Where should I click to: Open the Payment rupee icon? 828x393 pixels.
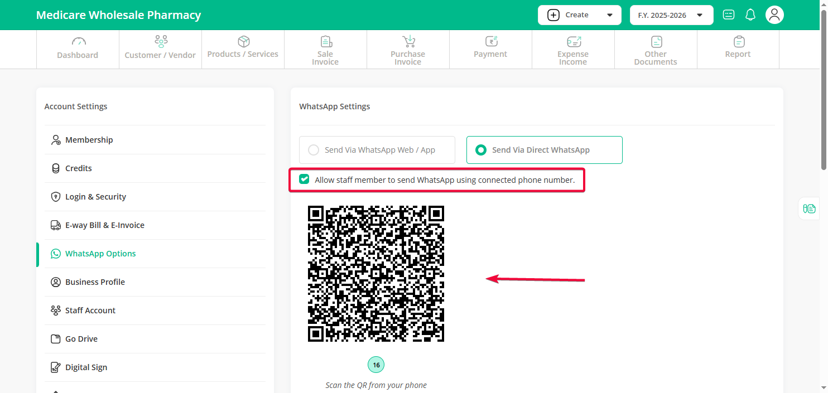(490, 42)
